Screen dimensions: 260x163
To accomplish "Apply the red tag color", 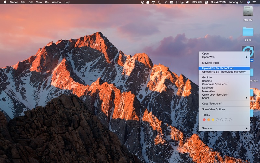I will [204, 120].
